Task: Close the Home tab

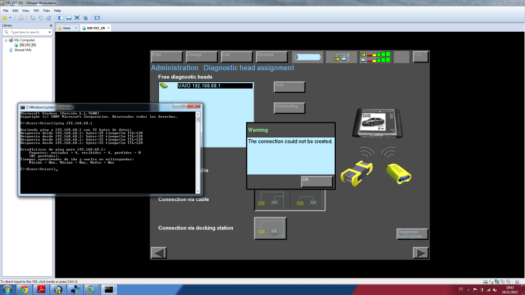Action: coord(76,28)
